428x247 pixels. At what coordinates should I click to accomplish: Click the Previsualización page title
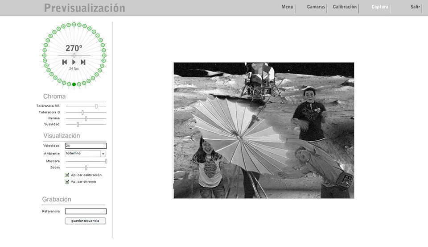click(x=85, y=8)
